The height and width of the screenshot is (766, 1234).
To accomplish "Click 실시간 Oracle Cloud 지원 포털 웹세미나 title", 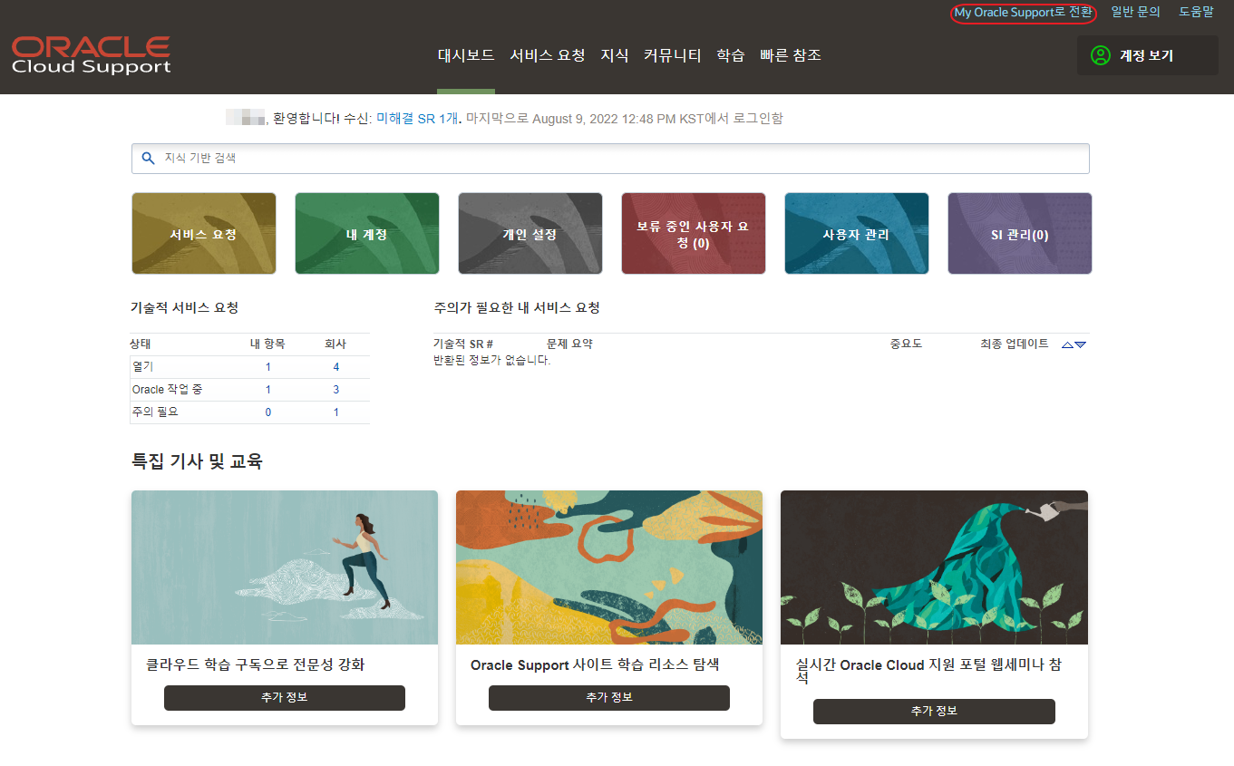I will pyautogui.click(x=928, y=671).
